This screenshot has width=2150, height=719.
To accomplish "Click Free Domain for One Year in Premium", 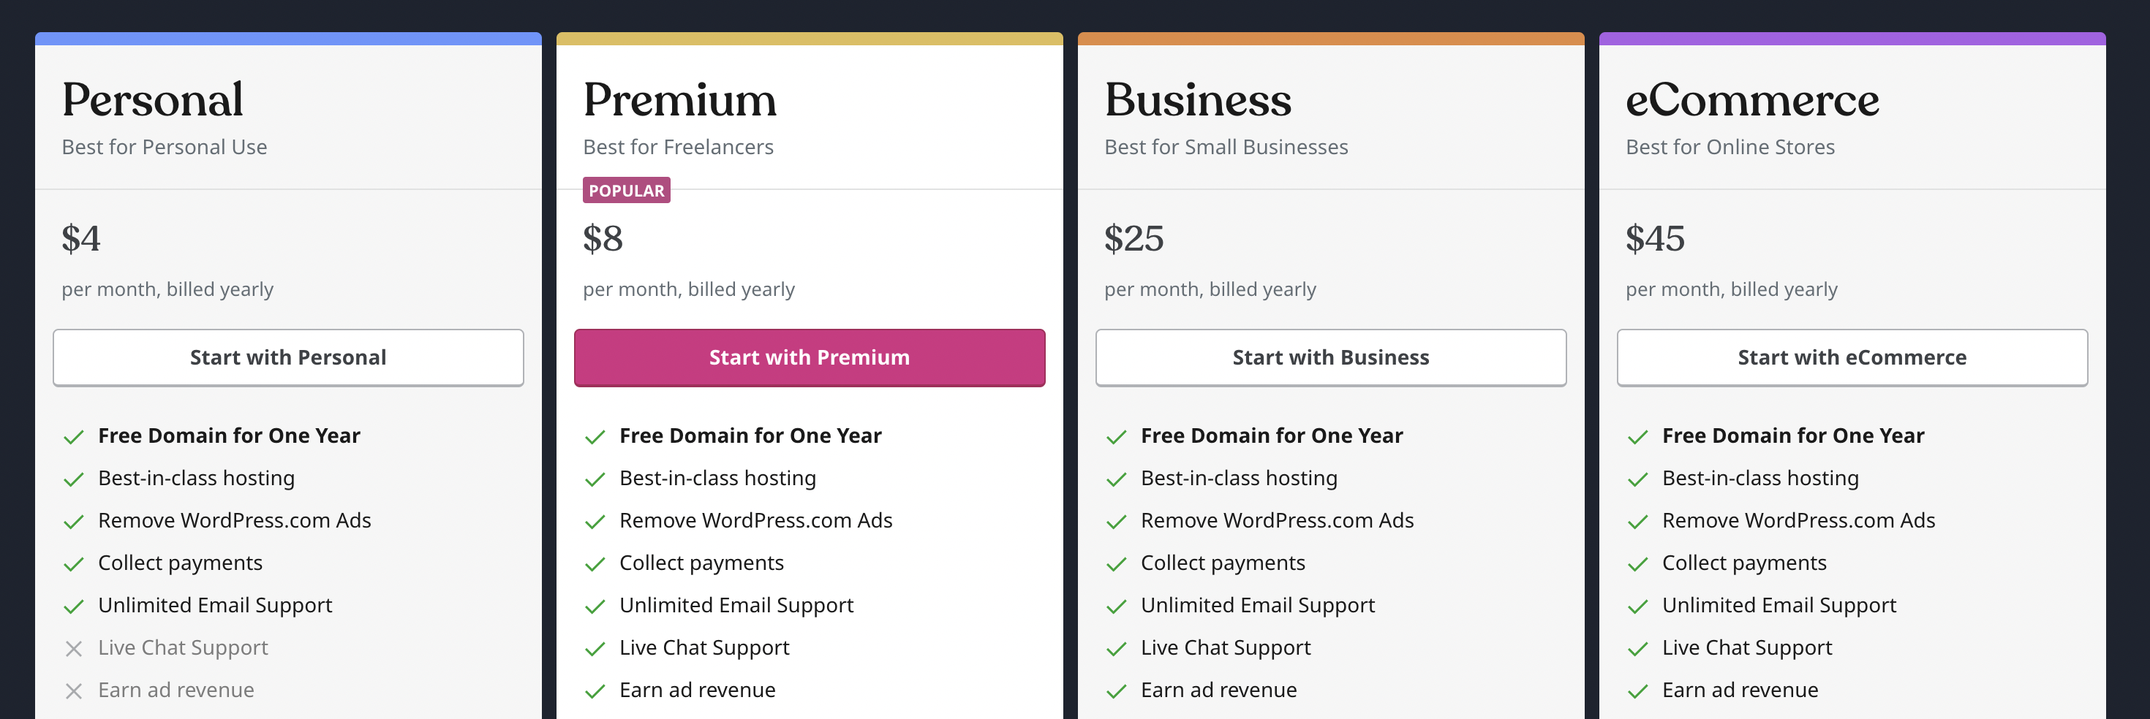I will (750, 435).
